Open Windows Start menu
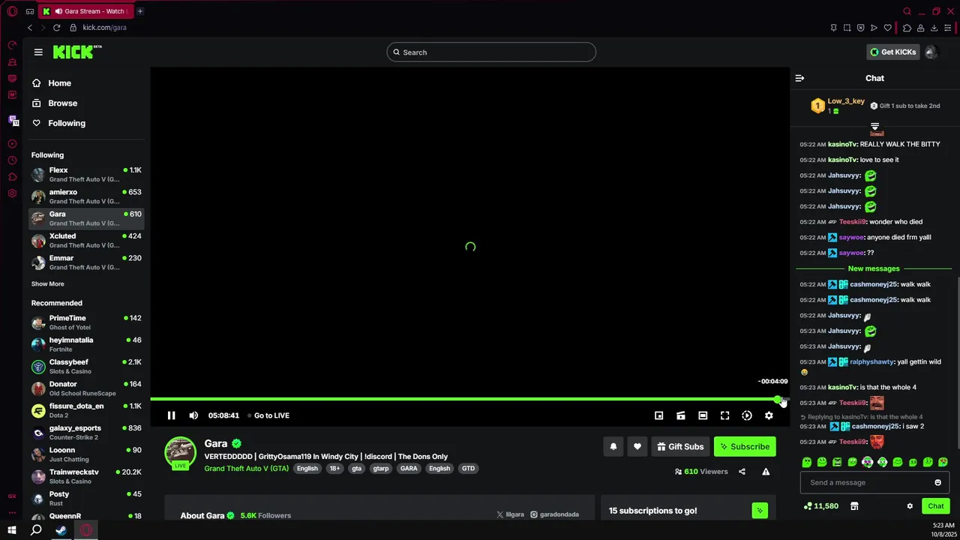The height and width of the screenshot is (540, 960). click(x=12, y=530)
